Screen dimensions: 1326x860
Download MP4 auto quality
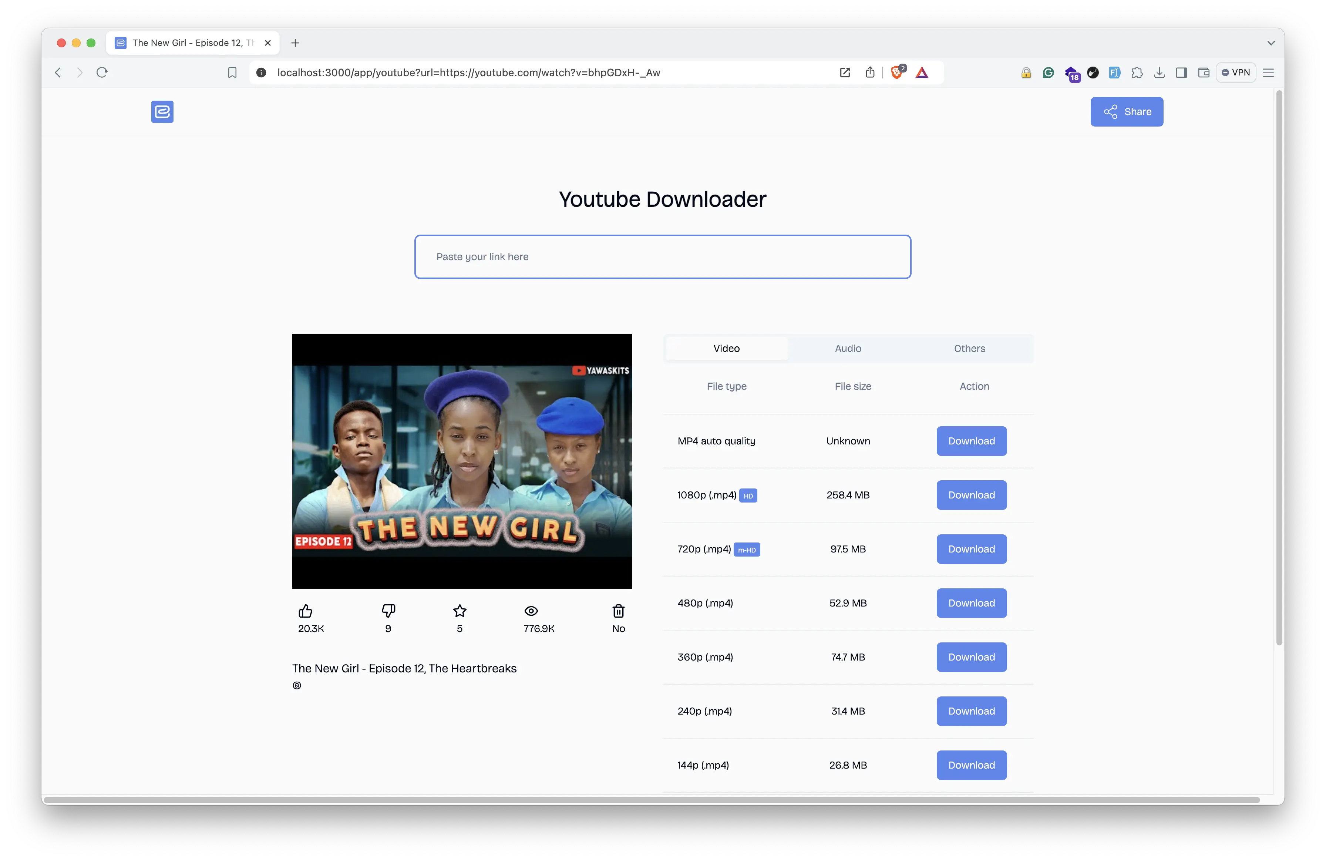point(971,441)
